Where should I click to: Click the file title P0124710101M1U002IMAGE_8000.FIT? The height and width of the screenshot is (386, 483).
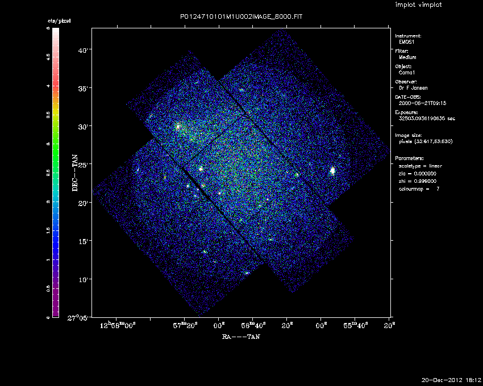[241, 16]
